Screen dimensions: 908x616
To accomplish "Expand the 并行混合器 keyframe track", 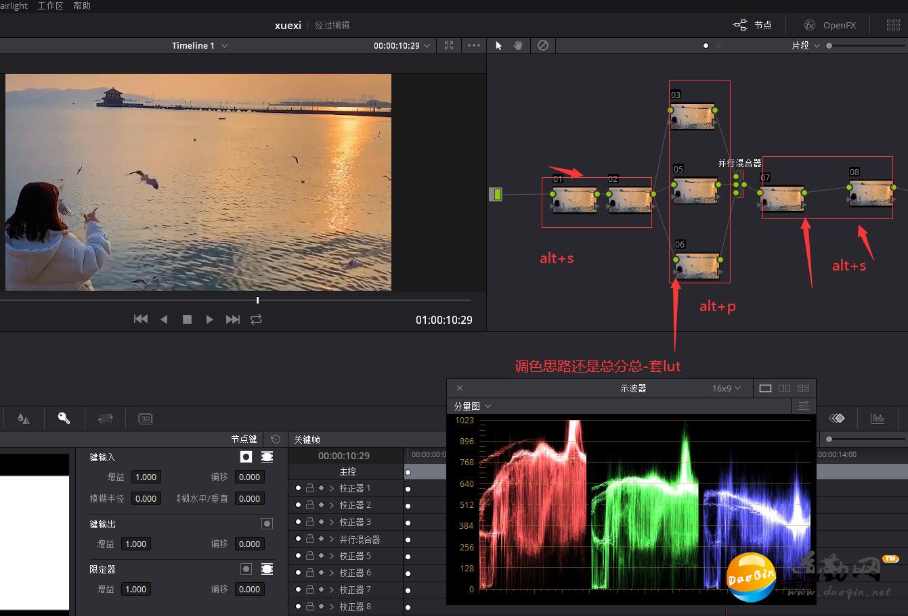I will [x=332, y=539].
